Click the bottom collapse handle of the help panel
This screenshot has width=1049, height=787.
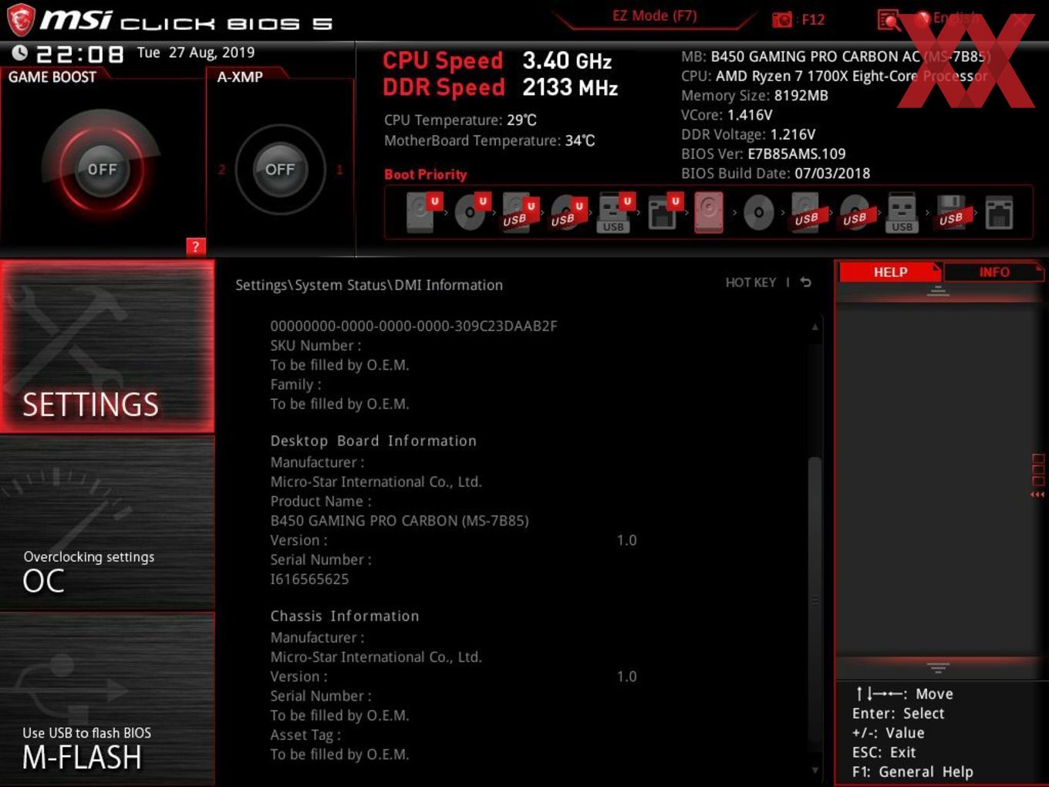coord(938,667)
